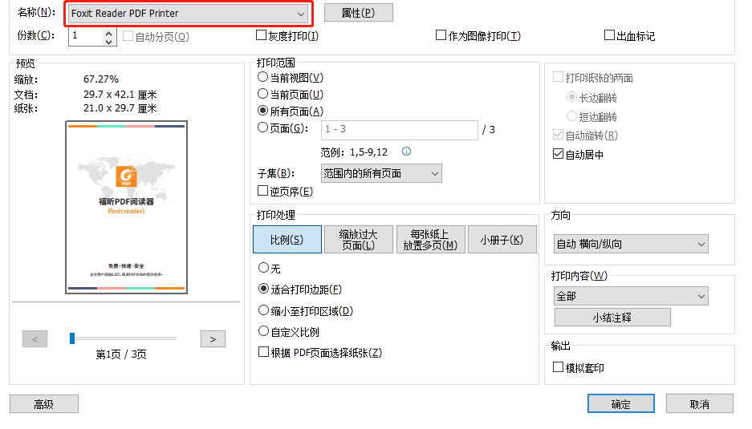Enable 灰度打印 grayscale printing checkbox
The width and height of the screenshot is (752, 429).
[262, 35]
